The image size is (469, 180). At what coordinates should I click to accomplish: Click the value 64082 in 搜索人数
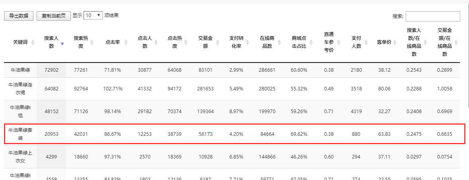(51, 89)
